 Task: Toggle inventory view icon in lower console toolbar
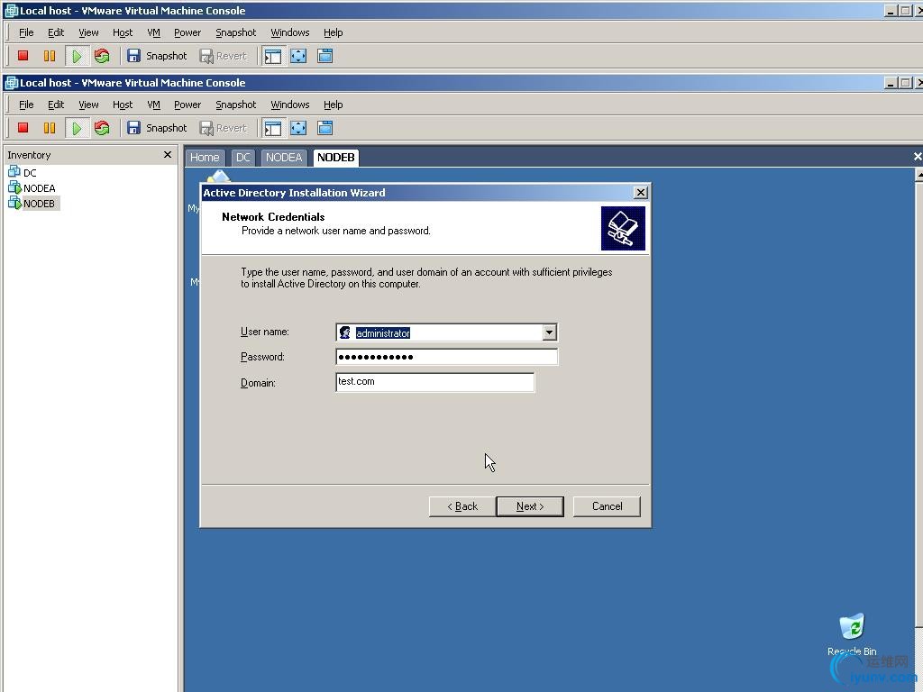(273, 128)
